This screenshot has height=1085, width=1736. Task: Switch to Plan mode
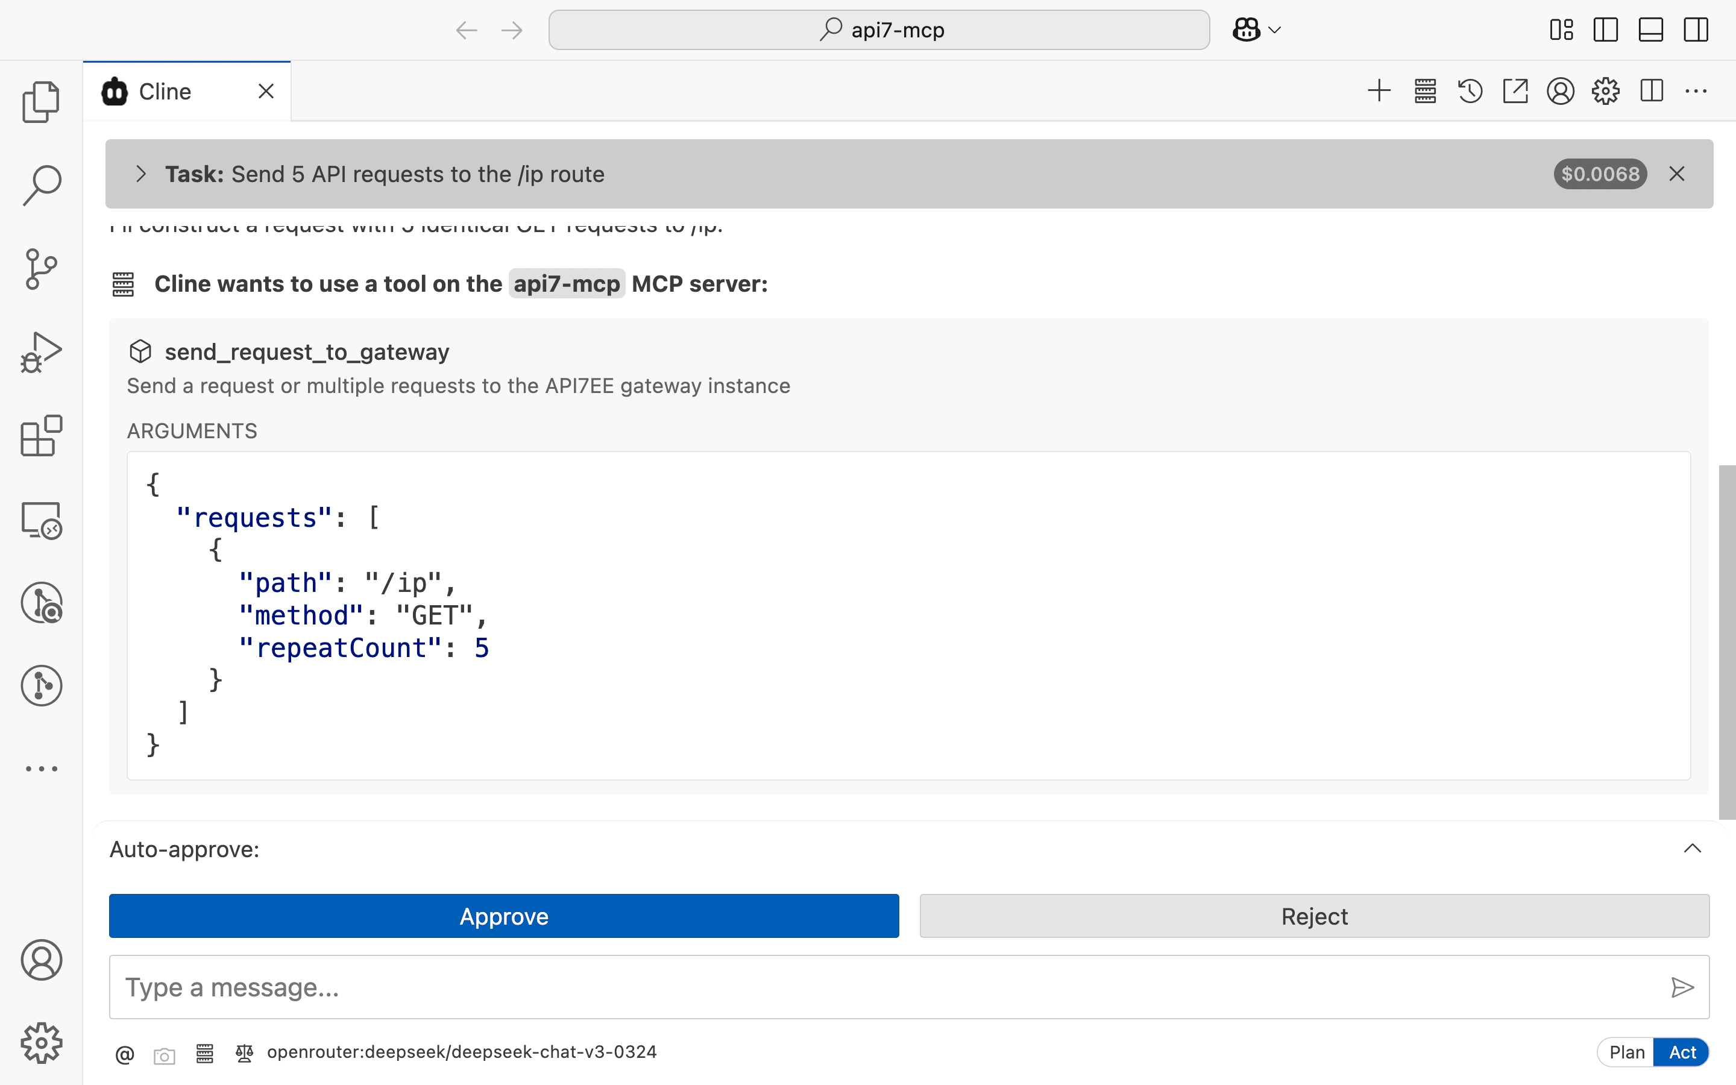[x=1626, y=1052]
